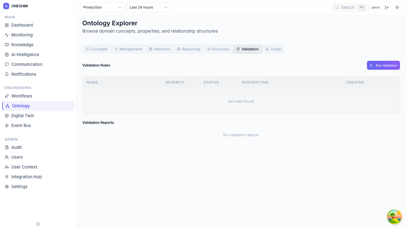The height and width of the screenshot is (228, 406).
Task: Go to Workflows in sidebar
Action: tap(22, 96)
